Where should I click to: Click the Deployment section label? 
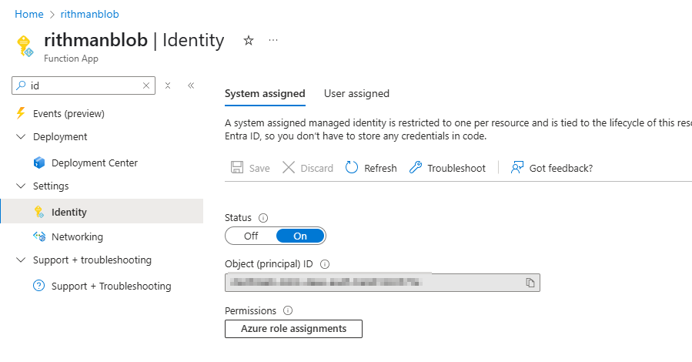pos(60,137)
